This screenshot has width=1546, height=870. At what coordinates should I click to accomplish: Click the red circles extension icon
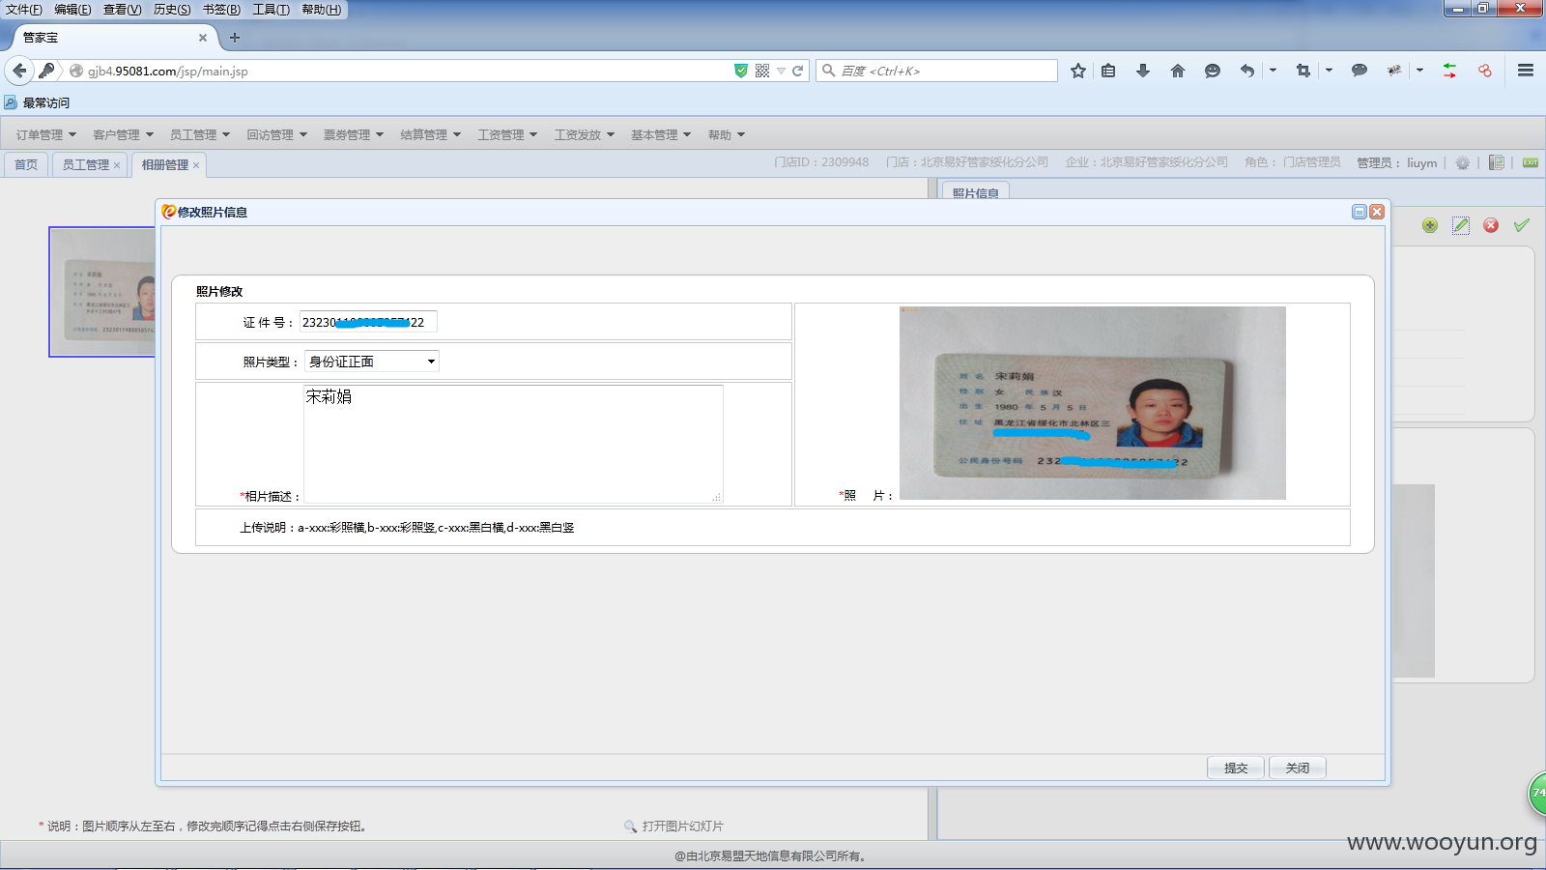[1485, 71]
